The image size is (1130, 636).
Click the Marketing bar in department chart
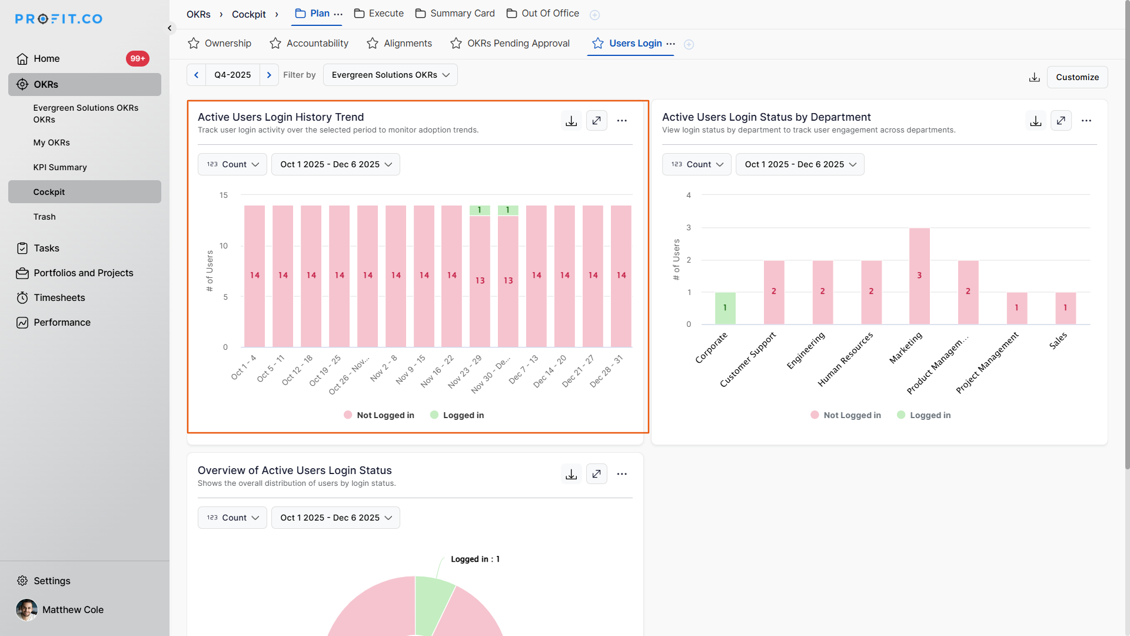tap(919, 276)
